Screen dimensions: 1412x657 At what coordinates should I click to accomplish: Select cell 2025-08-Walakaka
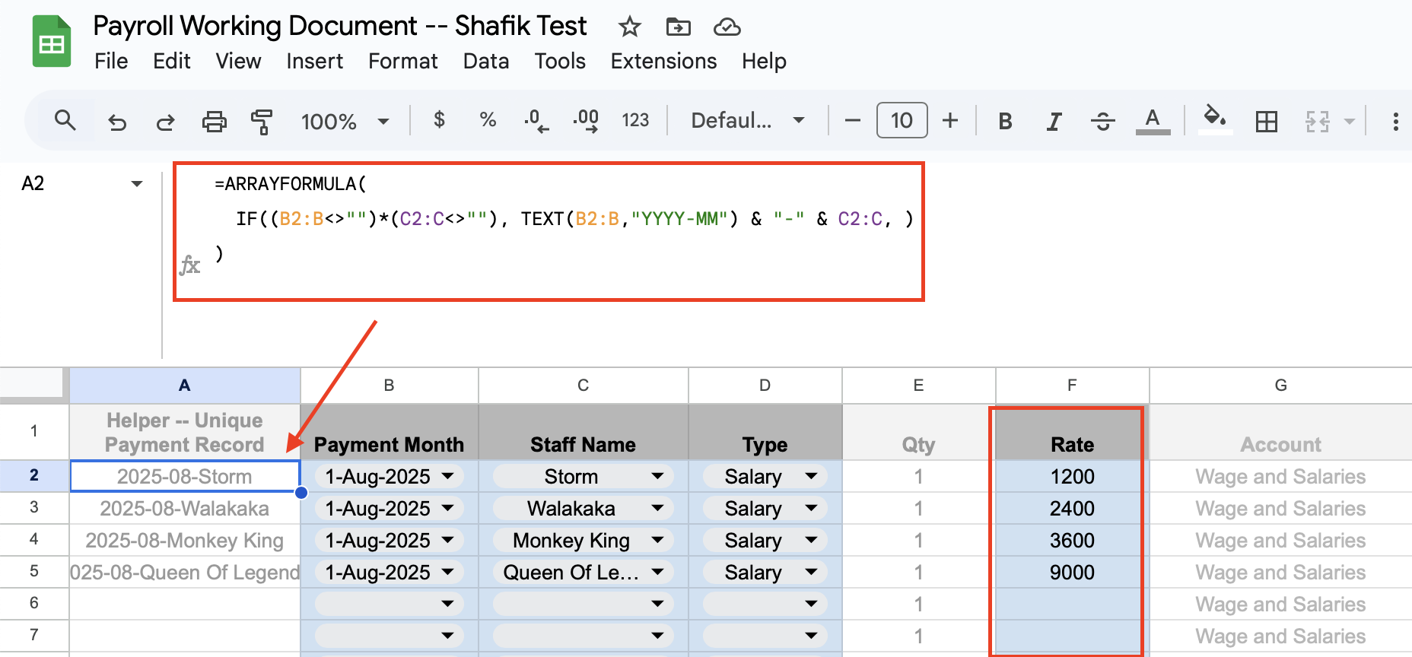185,508
